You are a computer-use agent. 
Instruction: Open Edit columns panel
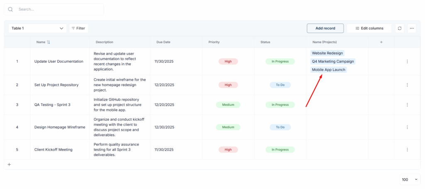369,28
